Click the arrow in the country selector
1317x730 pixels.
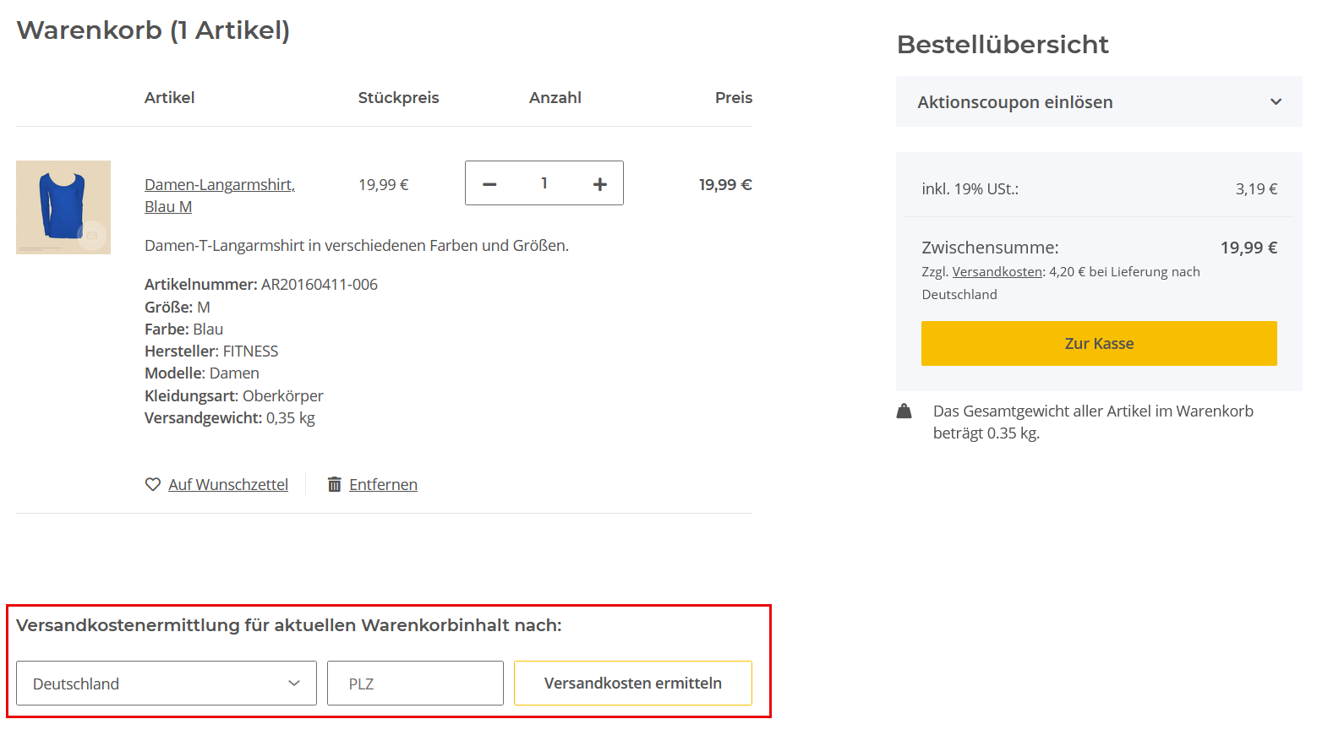click(x=294, y=684)
